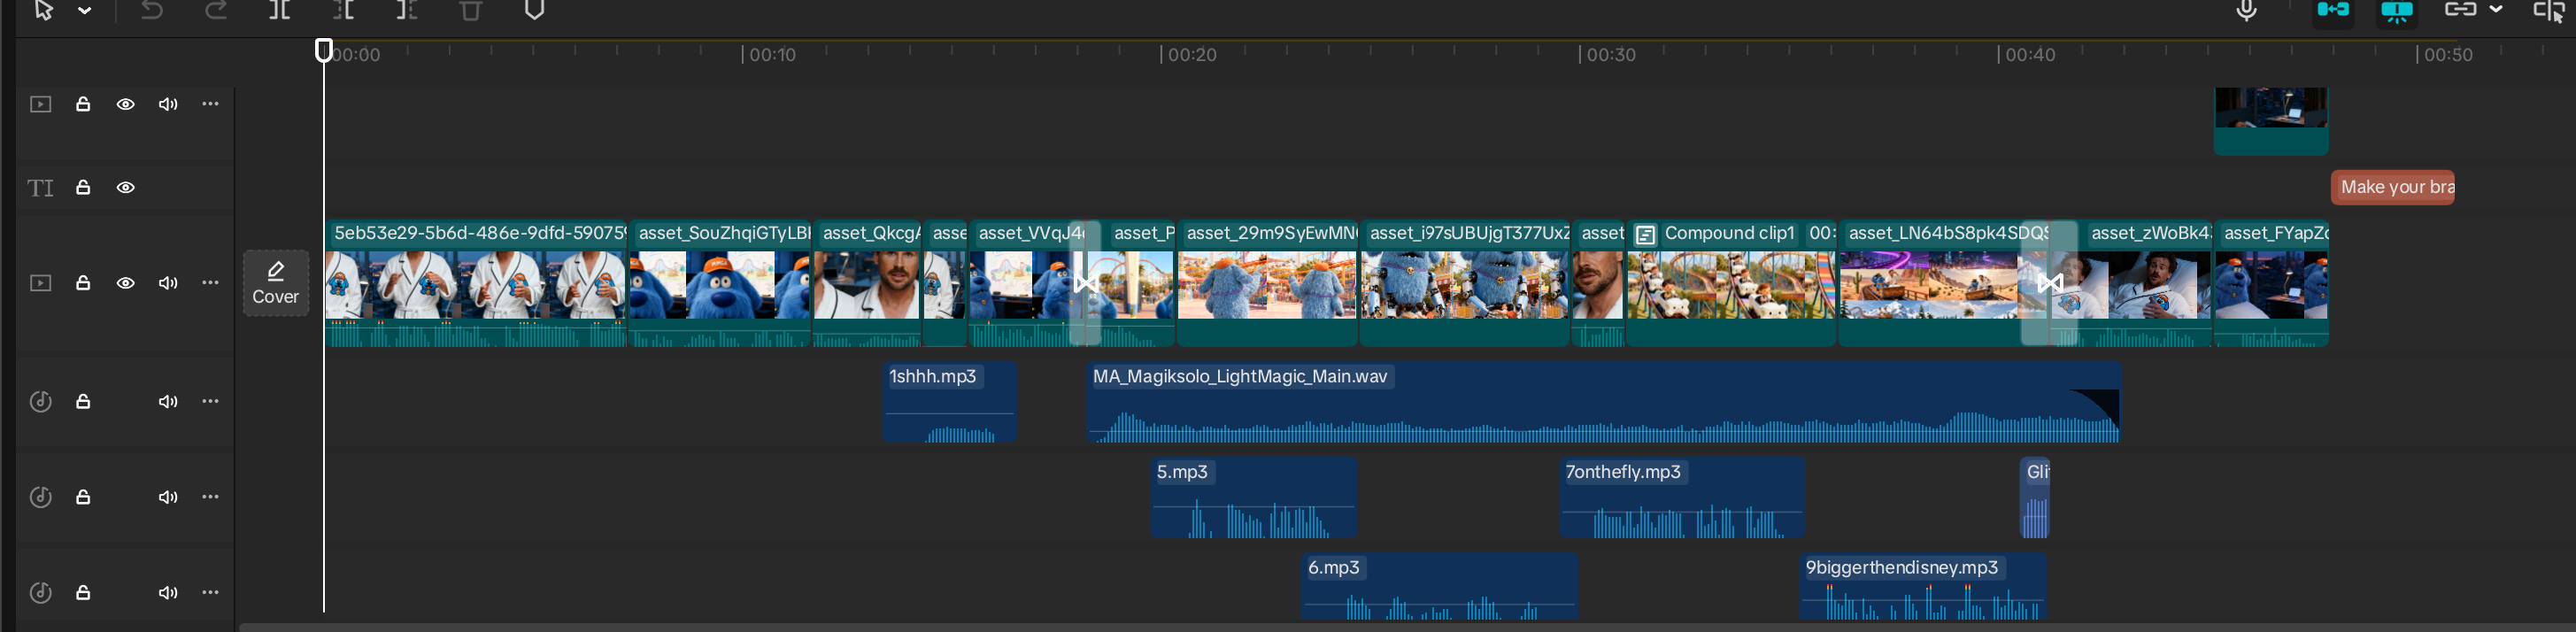This screenshot has height=632, width=2576.
Task: Select the 1shhh.mp3 audio clip
Action: pyautogui.click(x=950, y=402)
